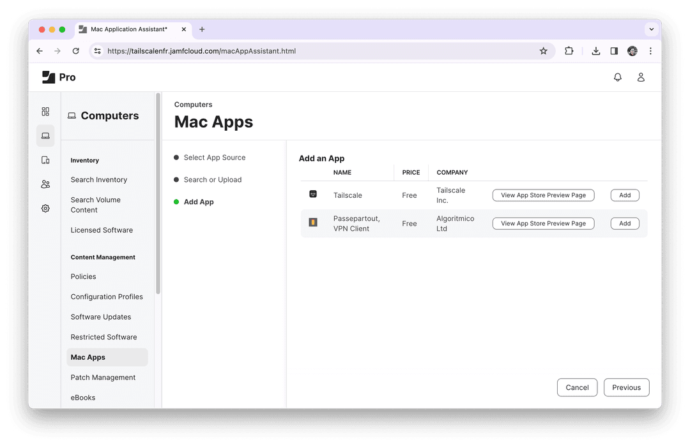Select the Computers laptop icon in sidebar
690x446 pixels.
click(45, 135)
